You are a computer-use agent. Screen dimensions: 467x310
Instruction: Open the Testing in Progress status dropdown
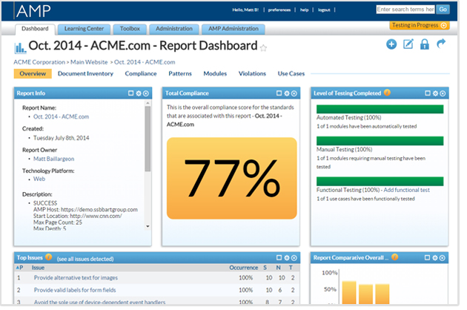pyautogui.click(x=419, y=25)
